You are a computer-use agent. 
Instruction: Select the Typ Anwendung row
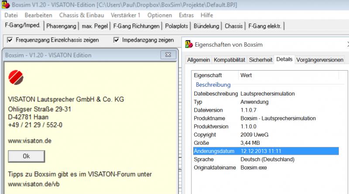pos(266,102)
